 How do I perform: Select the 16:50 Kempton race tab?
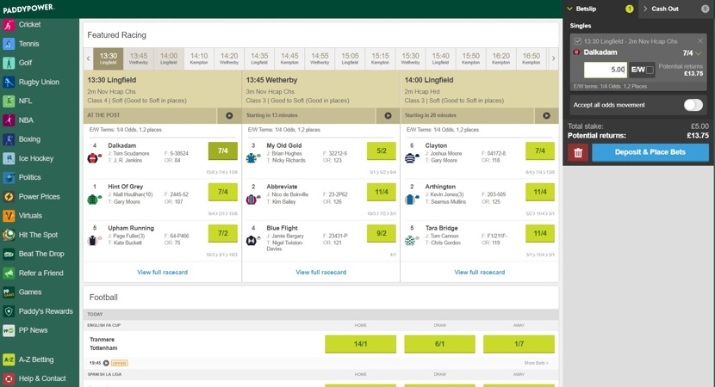tap(532, 58)
